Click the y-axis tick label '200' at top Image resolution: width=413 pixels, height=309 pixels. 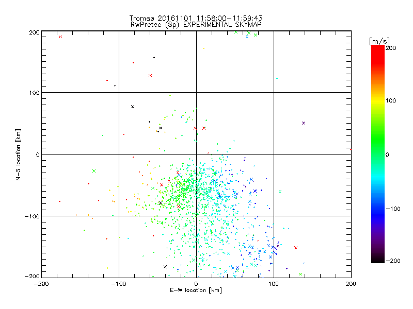pyautogui.click(x=34, y=32)
